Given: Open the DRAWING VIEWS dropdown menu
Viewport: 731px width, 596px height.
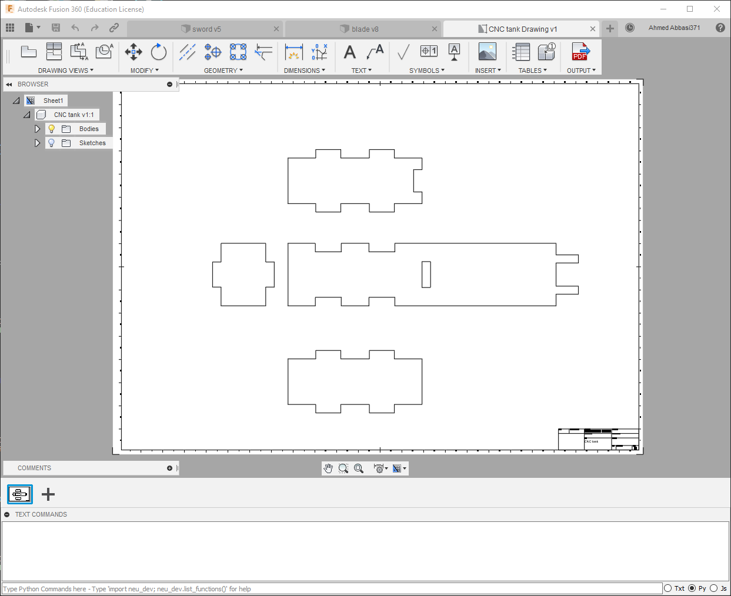Looking at the screenshot, I should (66, 71).
